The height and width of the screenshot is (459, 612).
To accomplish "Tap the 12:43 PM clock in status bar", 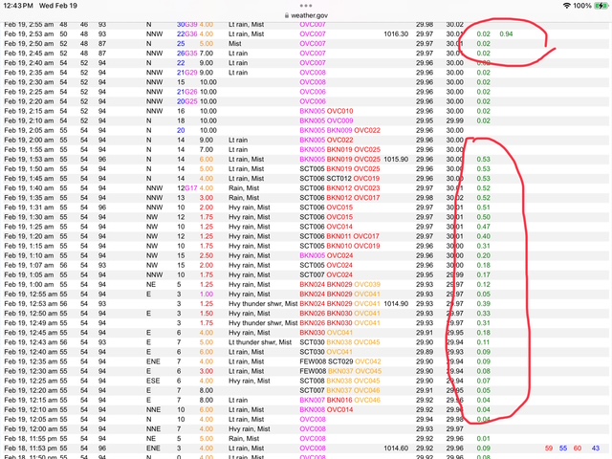I will coord(20,6).
